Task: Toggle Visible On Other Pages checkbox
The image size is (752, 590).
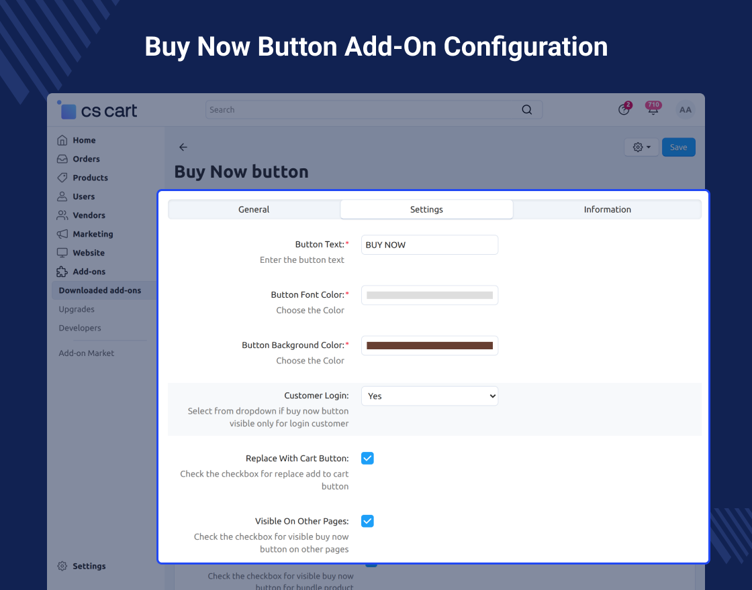Action: [367, 521]
